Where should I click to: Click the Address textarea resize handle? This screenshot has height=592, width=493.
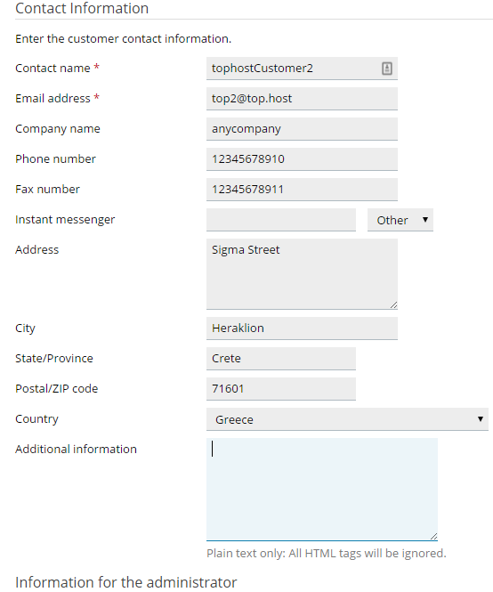click(393, 304)
